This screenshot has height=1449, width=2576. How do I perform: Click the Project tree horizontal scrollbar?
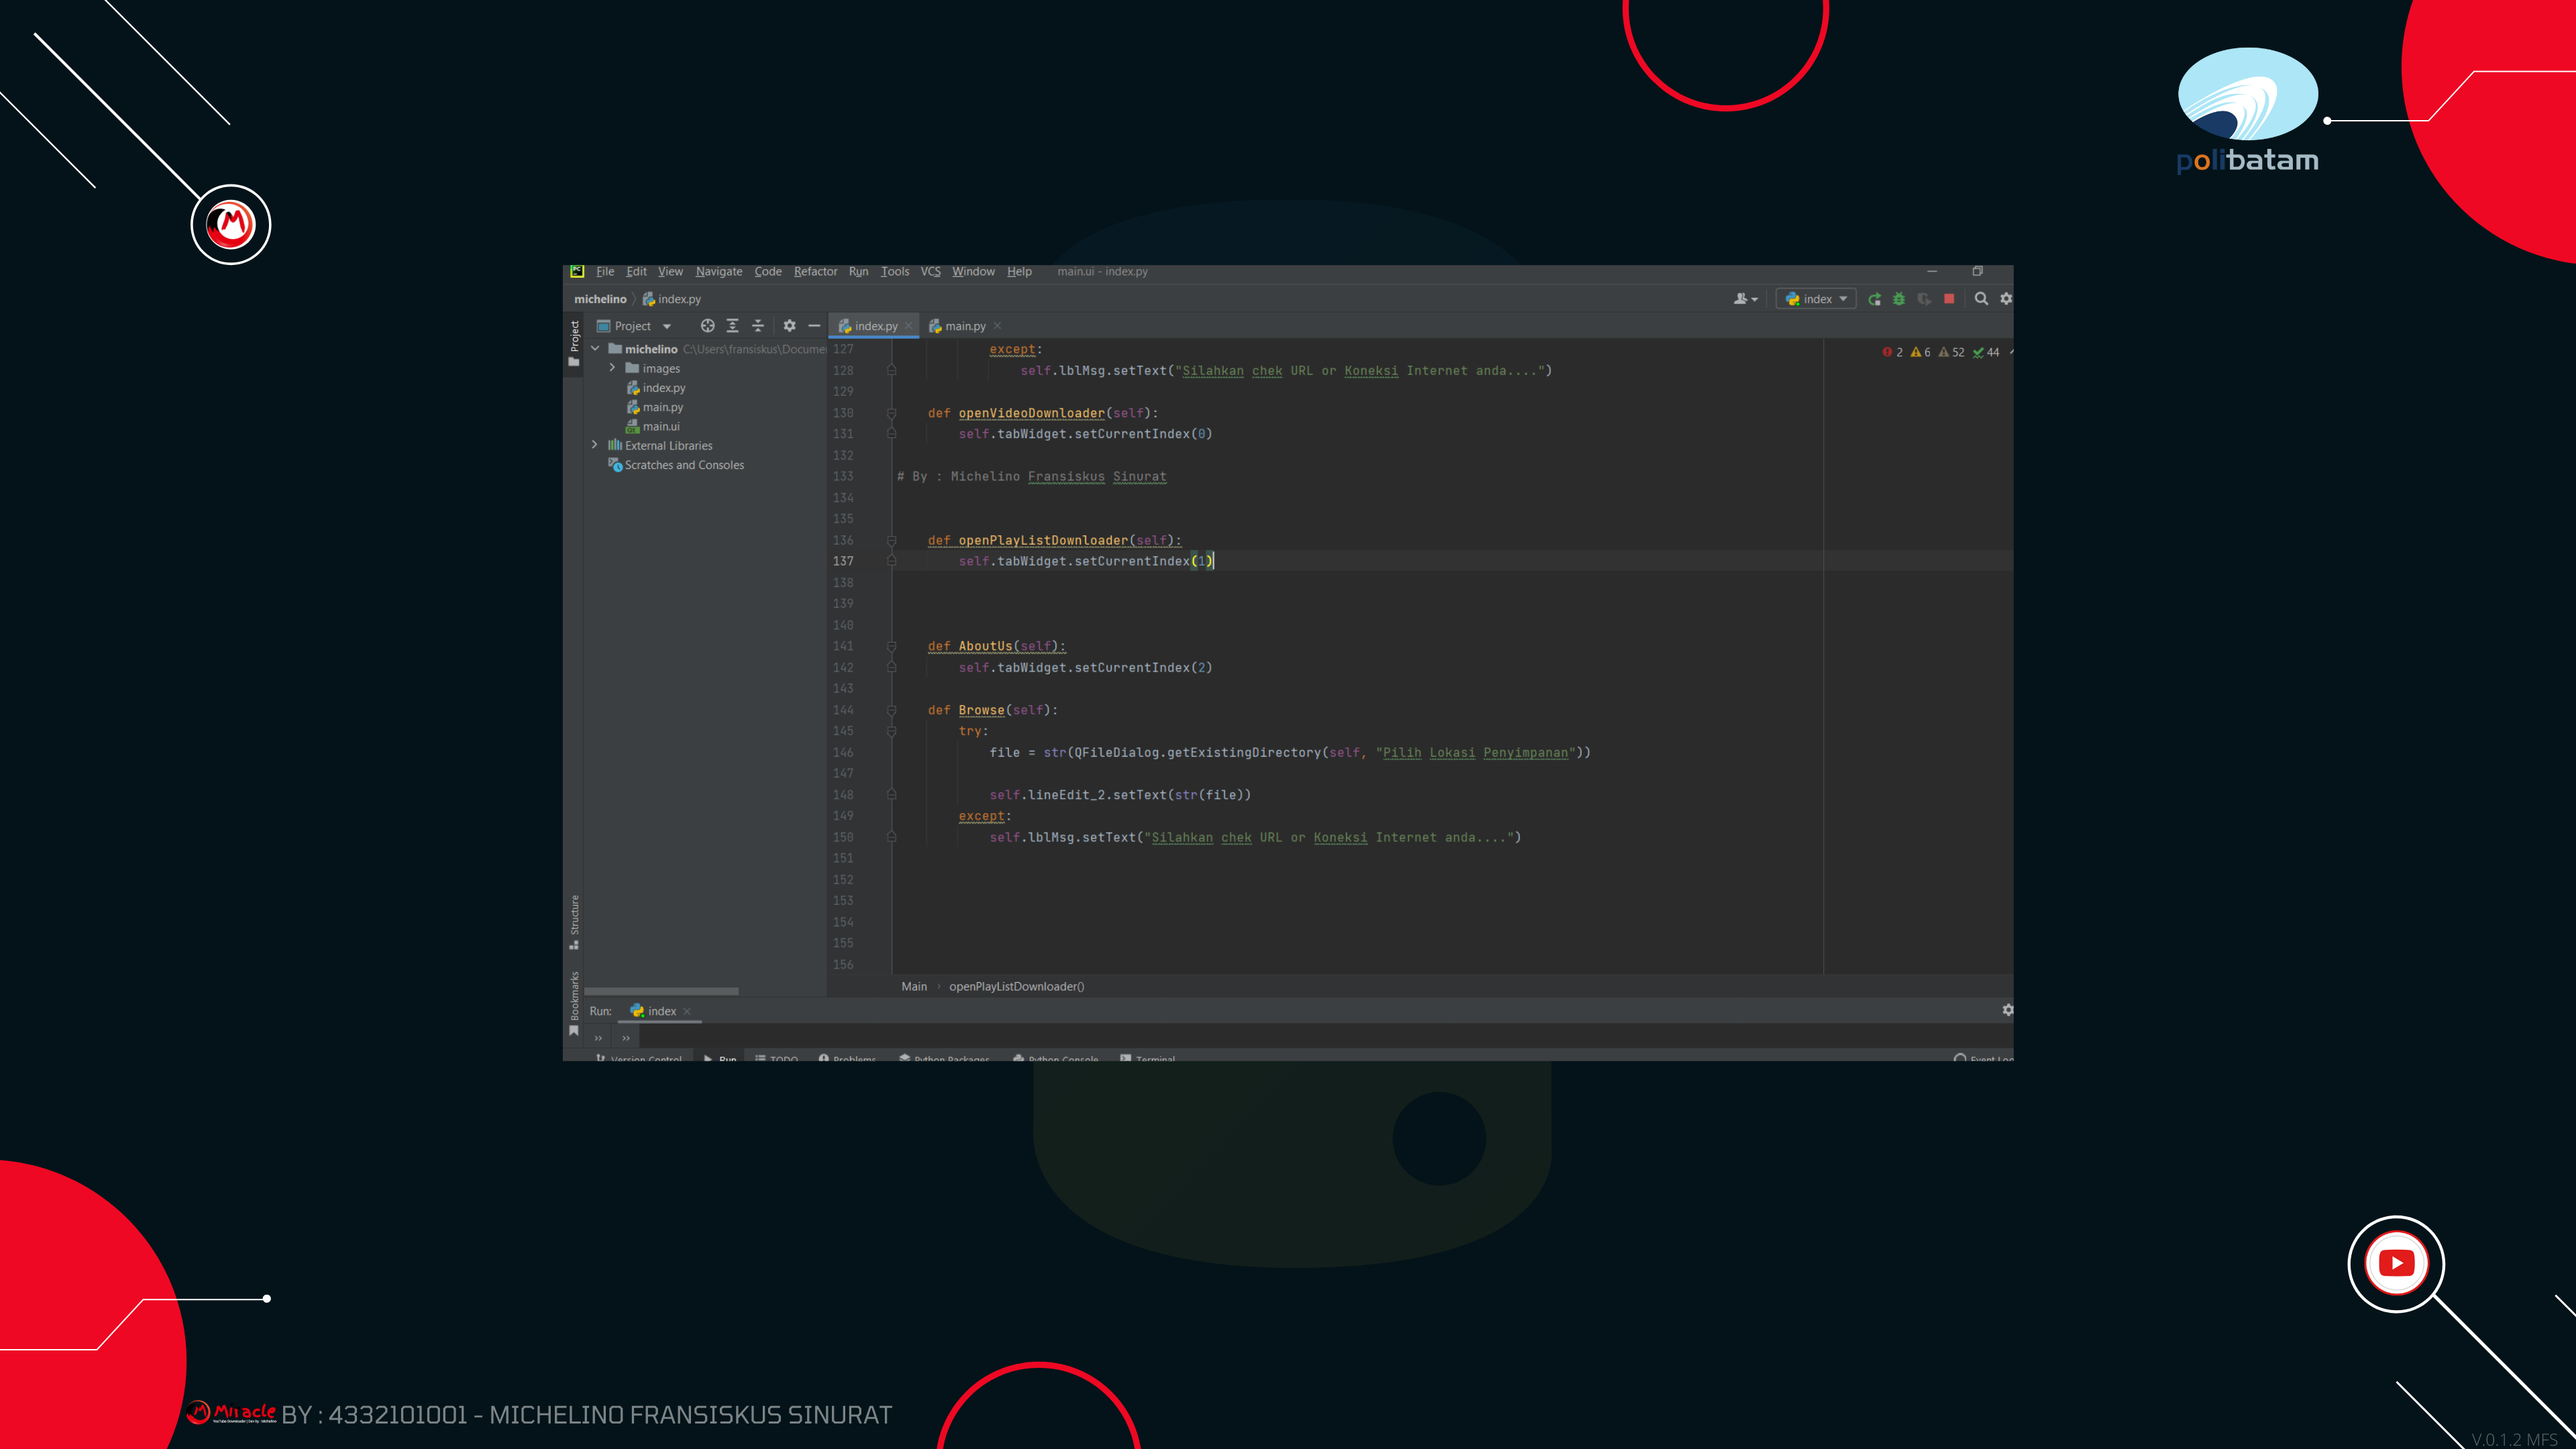click(x=661, y=991)
